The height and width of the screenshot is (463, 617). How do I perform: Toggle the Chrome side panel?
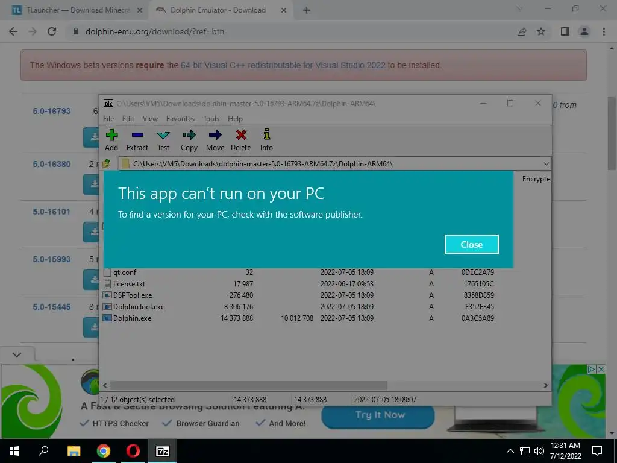(x=565, y=31)
